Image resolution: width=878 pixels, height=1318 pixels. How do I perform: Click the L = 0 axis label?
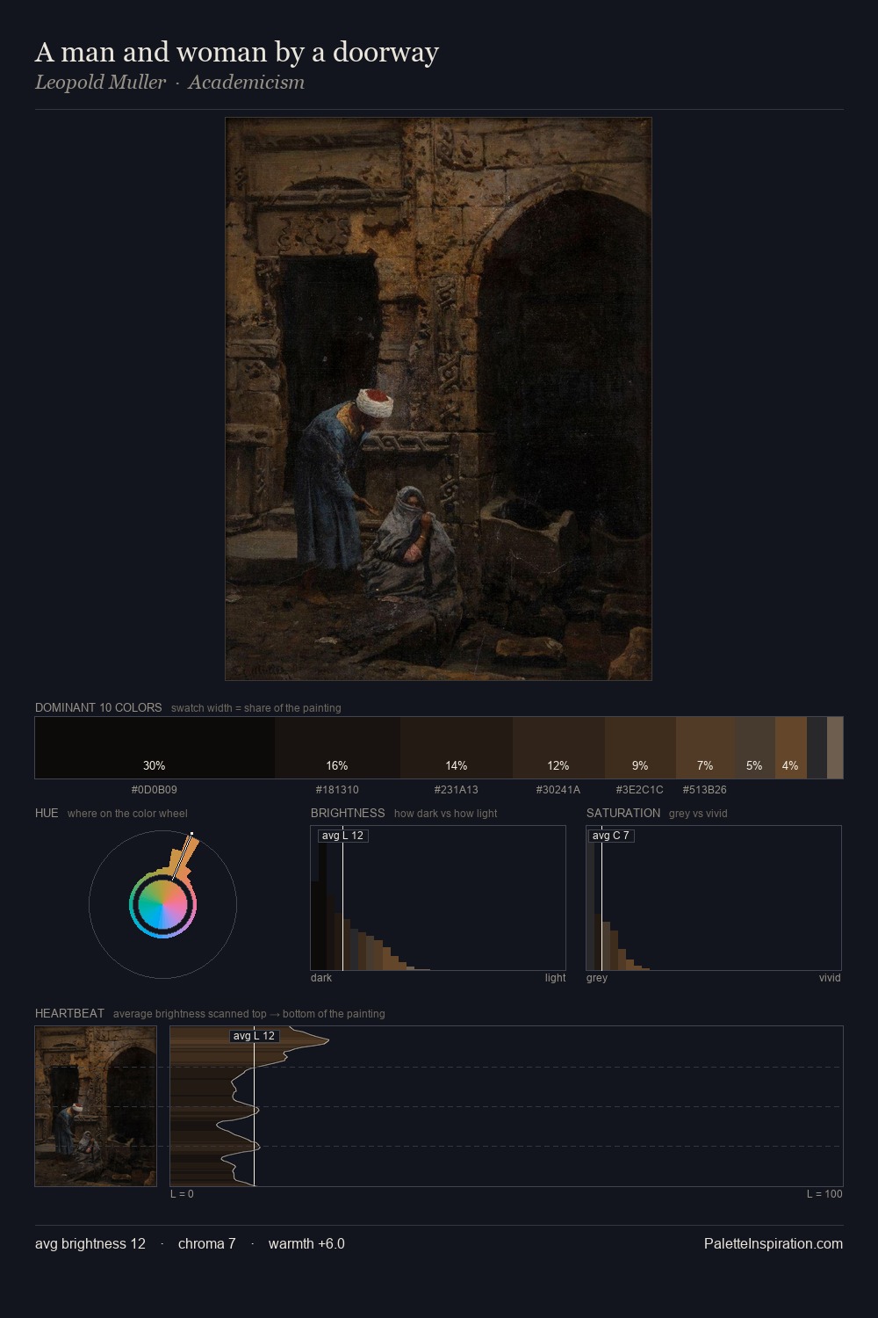[x=182, y=1194]
